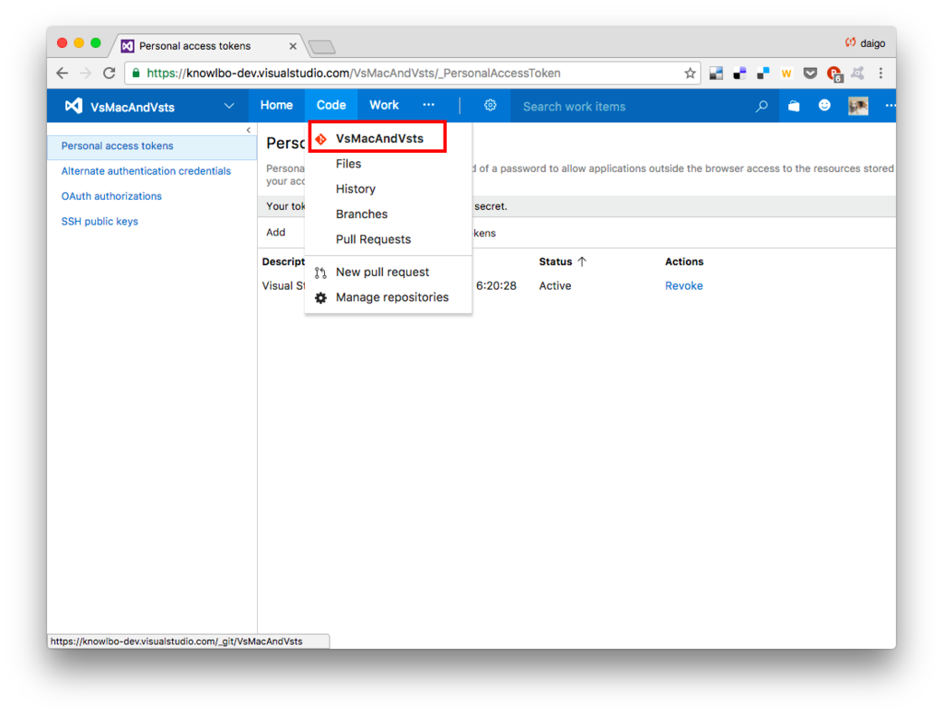Screen dimensions: 943x716
Task: Click the Pocket extension icon
Action: (810, 74)
